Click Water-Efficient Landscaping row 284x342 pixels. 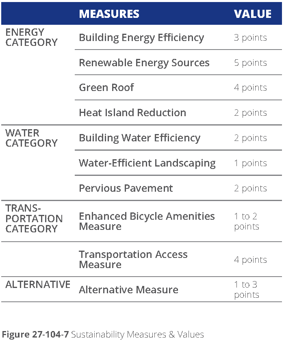[x=147, y=163]
